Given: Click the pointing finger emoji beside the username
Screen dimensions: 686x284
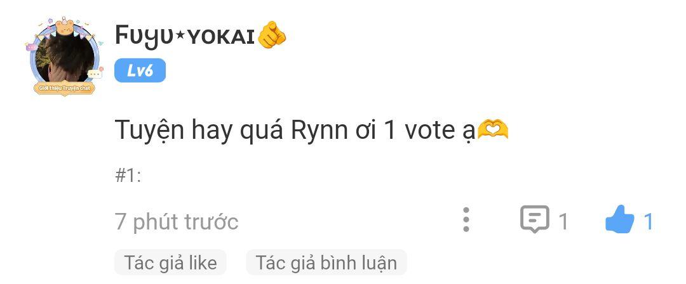Looking at the screenshot, I should [x=272, y=34].
